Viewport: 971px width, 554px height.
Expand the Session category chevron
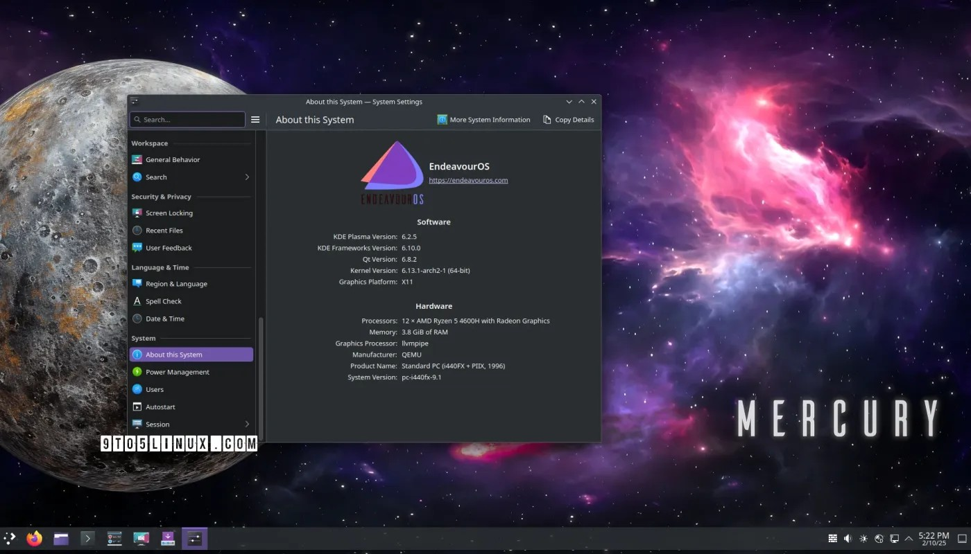point(247,424)
